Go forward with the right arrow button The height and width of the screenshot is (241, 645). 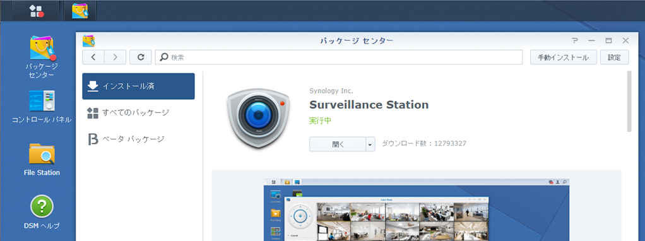tap(115, 57)
